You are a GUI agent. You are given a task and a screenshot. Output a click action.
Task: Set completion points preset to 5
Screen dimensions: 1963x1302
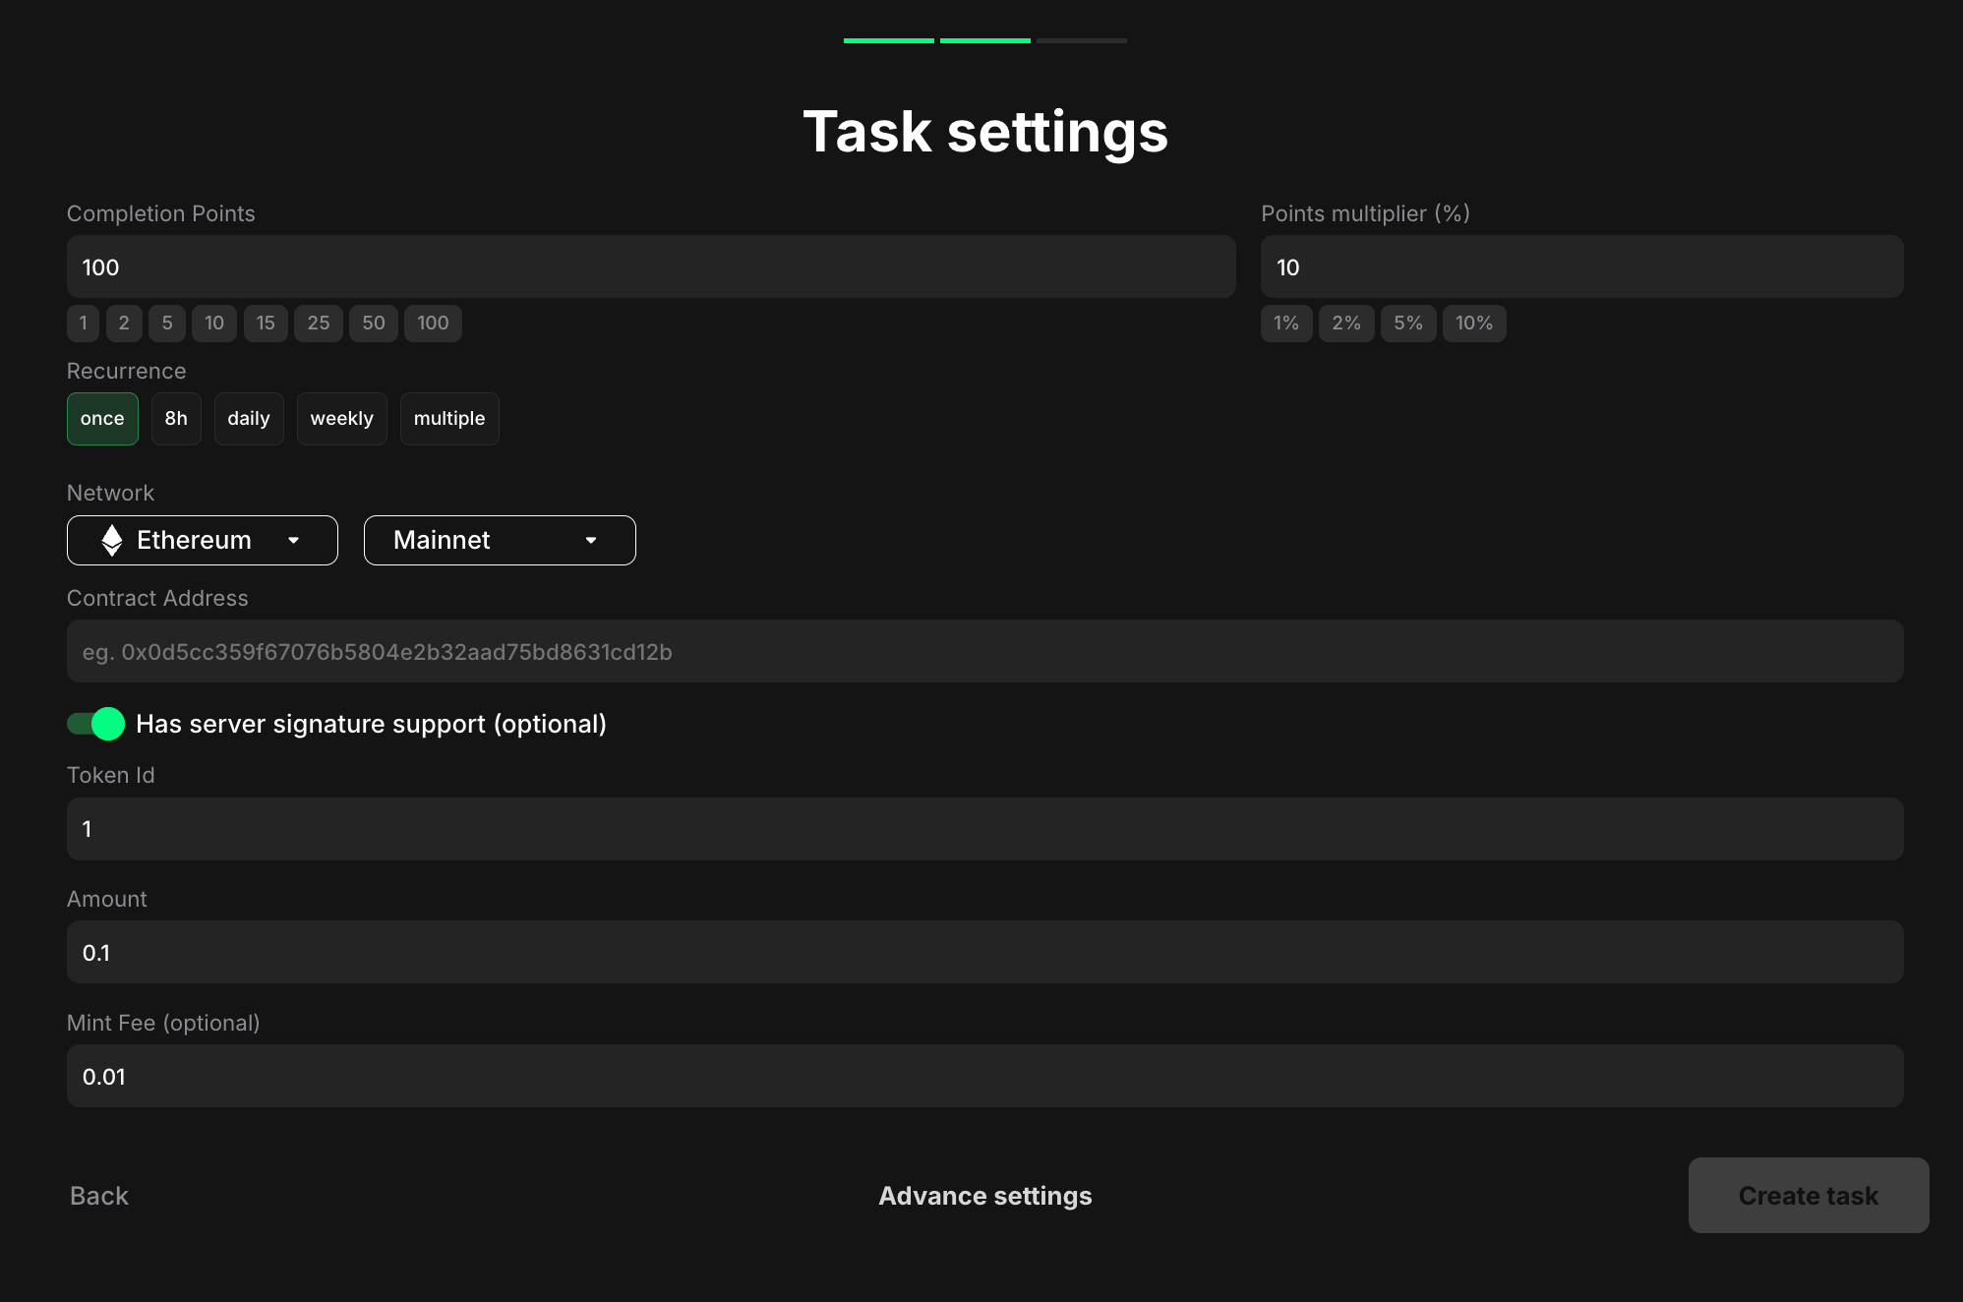point(167,324)
